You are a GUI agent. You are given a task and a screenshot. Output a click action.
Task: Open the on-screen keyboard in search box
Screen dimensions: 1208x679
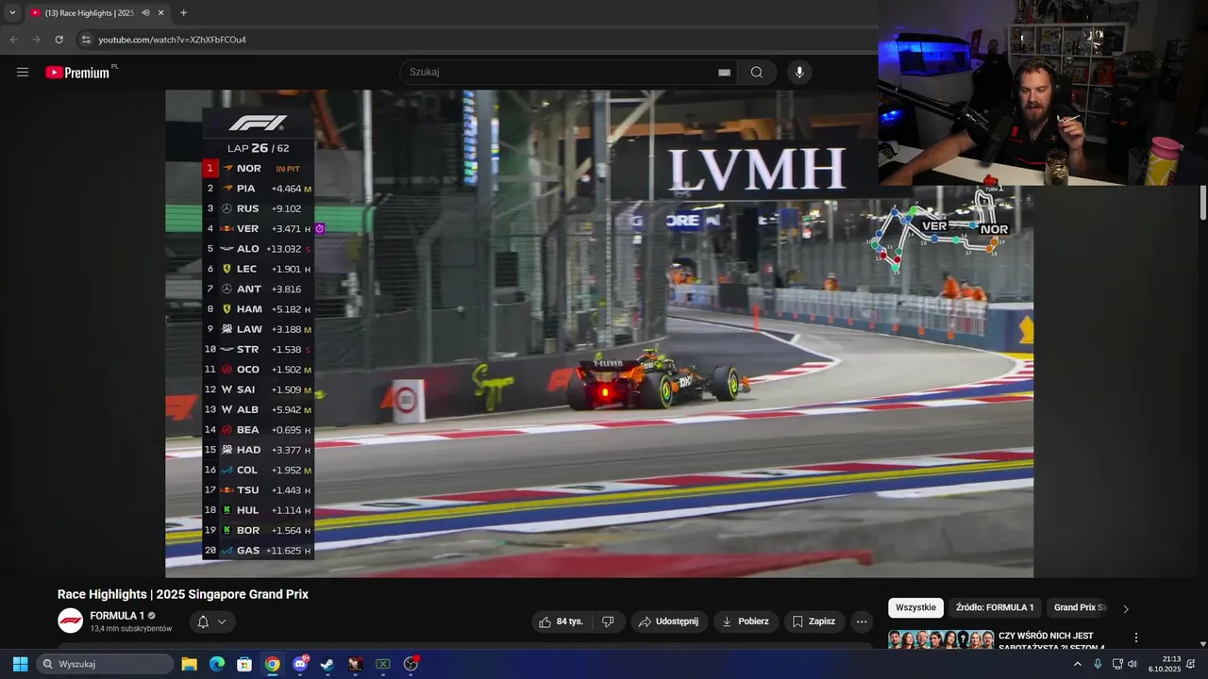(x=724, y=73)
